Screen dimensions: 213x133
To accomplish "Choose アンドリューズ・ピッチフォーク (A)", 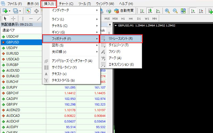I will click(71, 61).
